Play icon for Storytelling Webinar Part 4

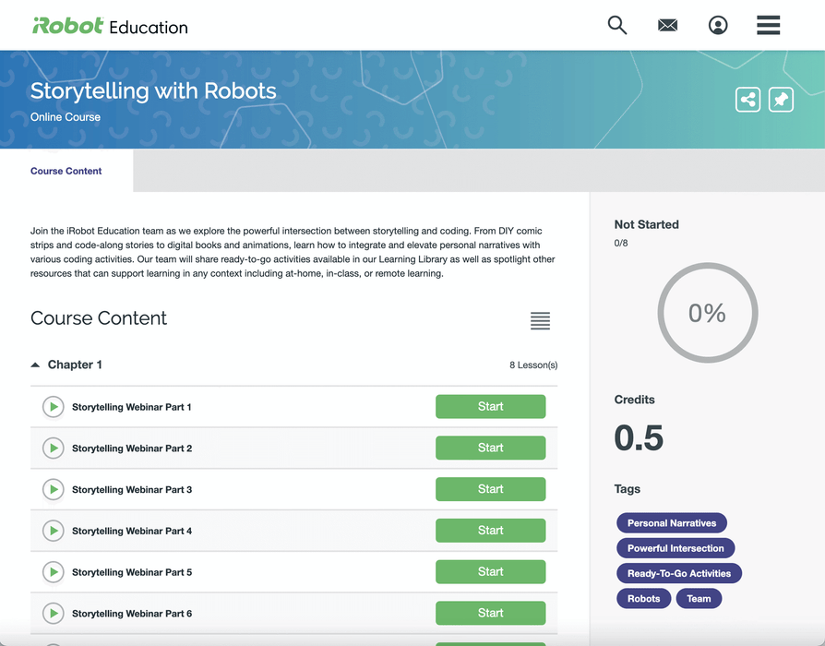point(54,531)
